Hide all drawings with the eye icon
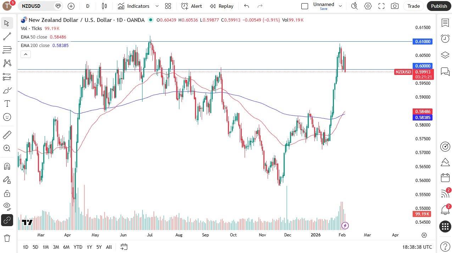This screenshot has height=253, width=452. tap(7, 206)
